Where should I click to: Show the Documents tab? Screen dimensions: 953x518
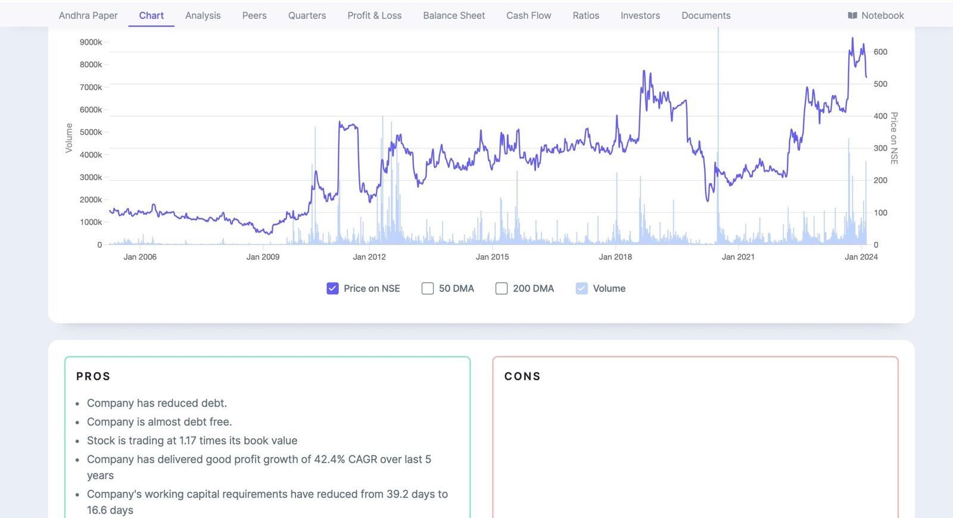(706, 15)
